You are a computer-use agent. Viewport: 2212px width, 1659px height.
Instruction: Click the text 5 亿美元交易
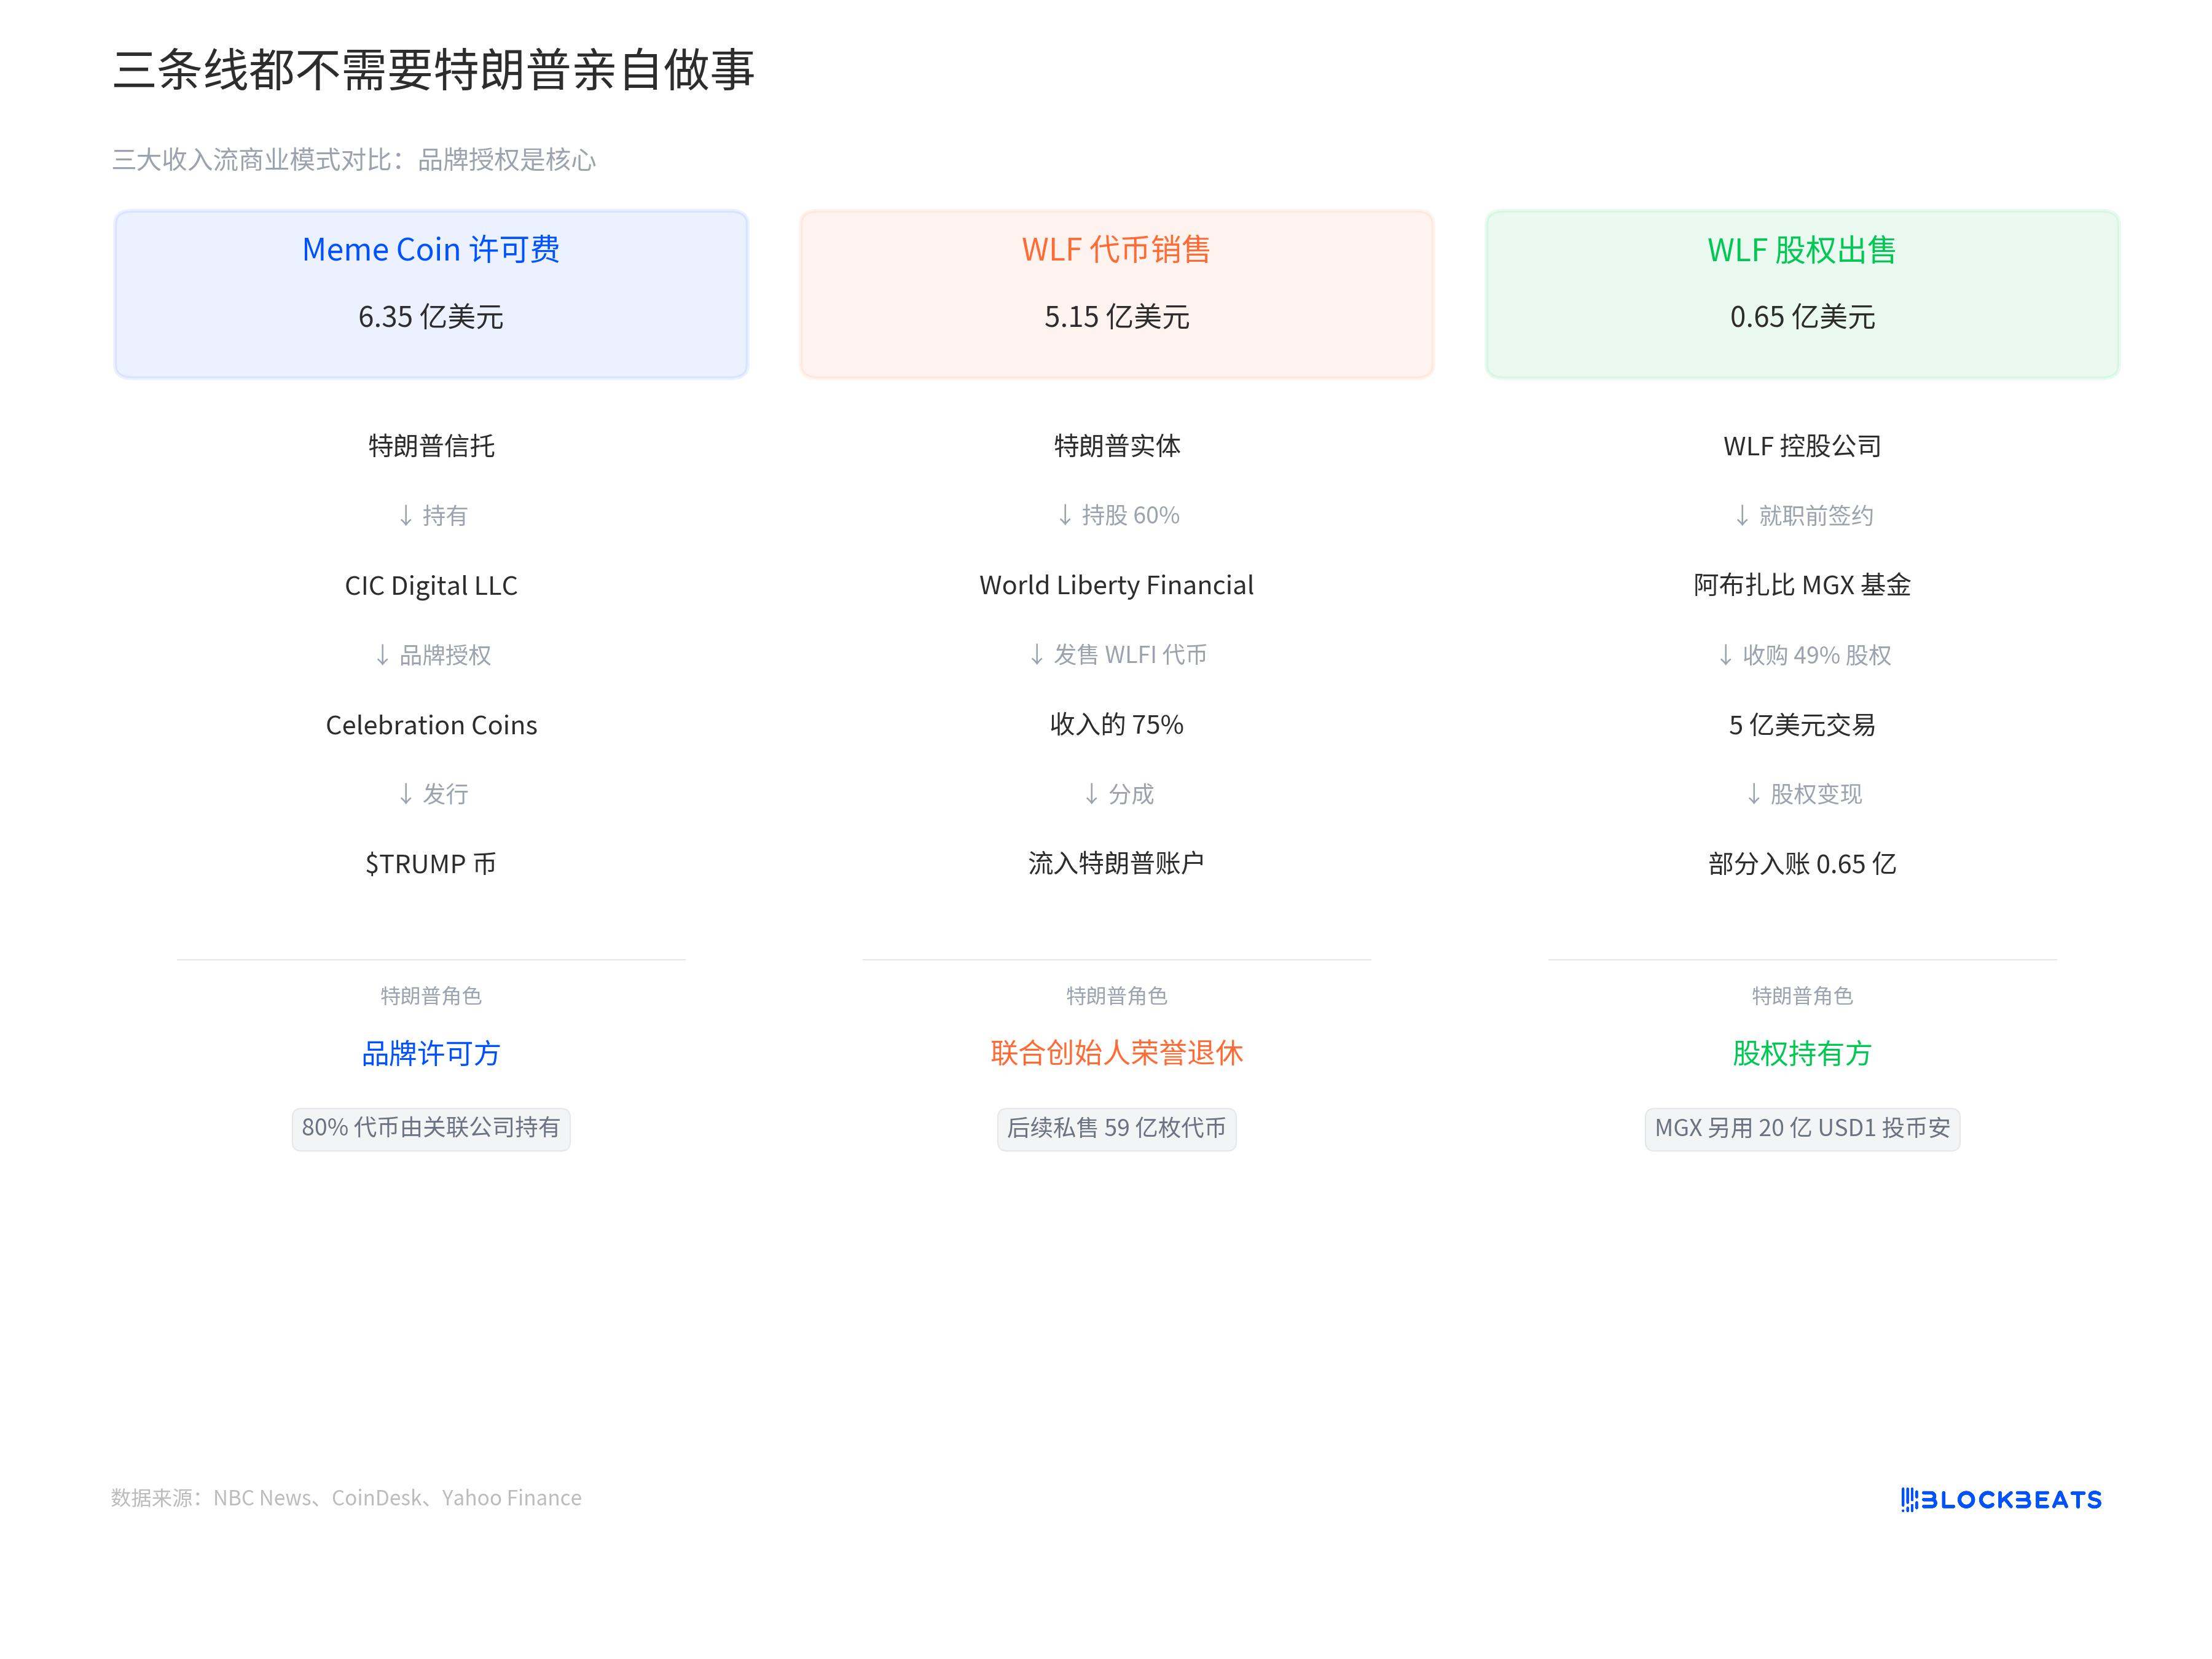1802,725
